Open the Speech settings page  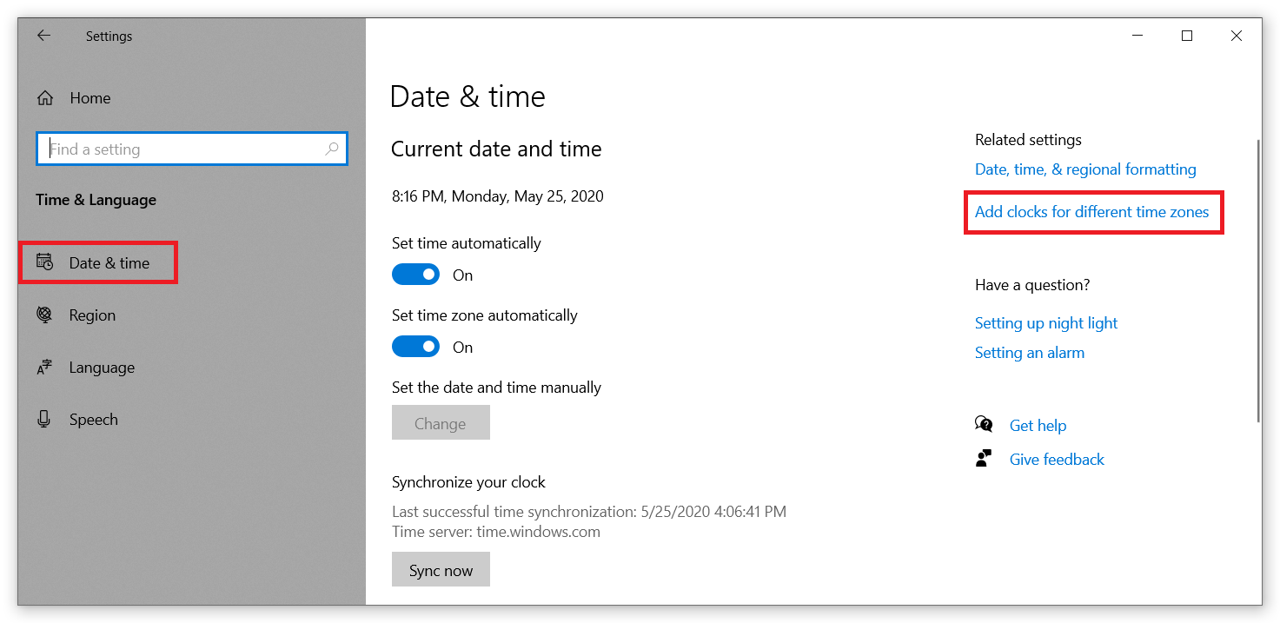[x=93, y=419]
